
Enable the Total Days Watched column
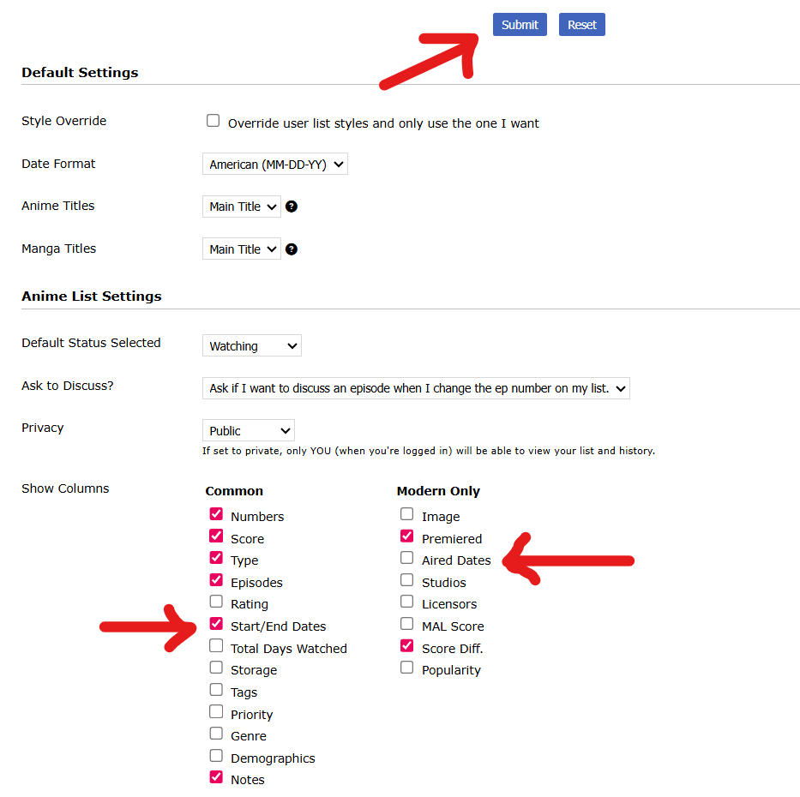point(216,646)
